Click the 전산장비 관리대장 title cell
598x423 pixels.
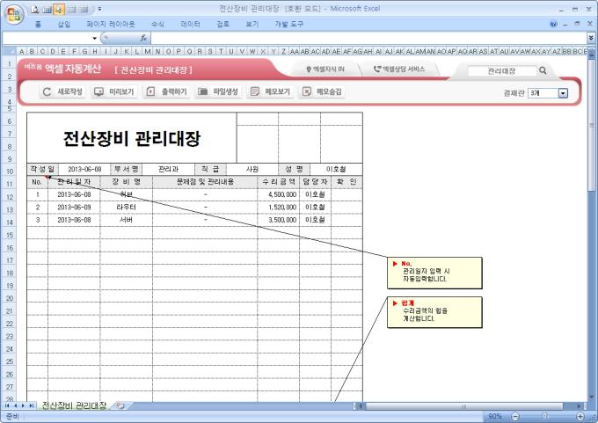coord(132,138)
